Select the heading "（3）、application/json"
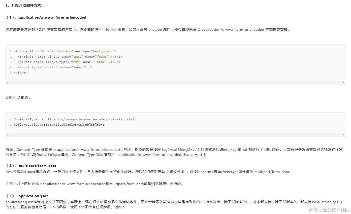The height and width of the screenshot is (214, 351). tap(27, 196)
